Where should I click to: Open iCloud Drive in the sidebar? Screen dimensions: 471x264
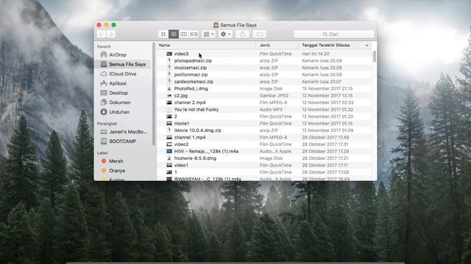pos(124,74)
